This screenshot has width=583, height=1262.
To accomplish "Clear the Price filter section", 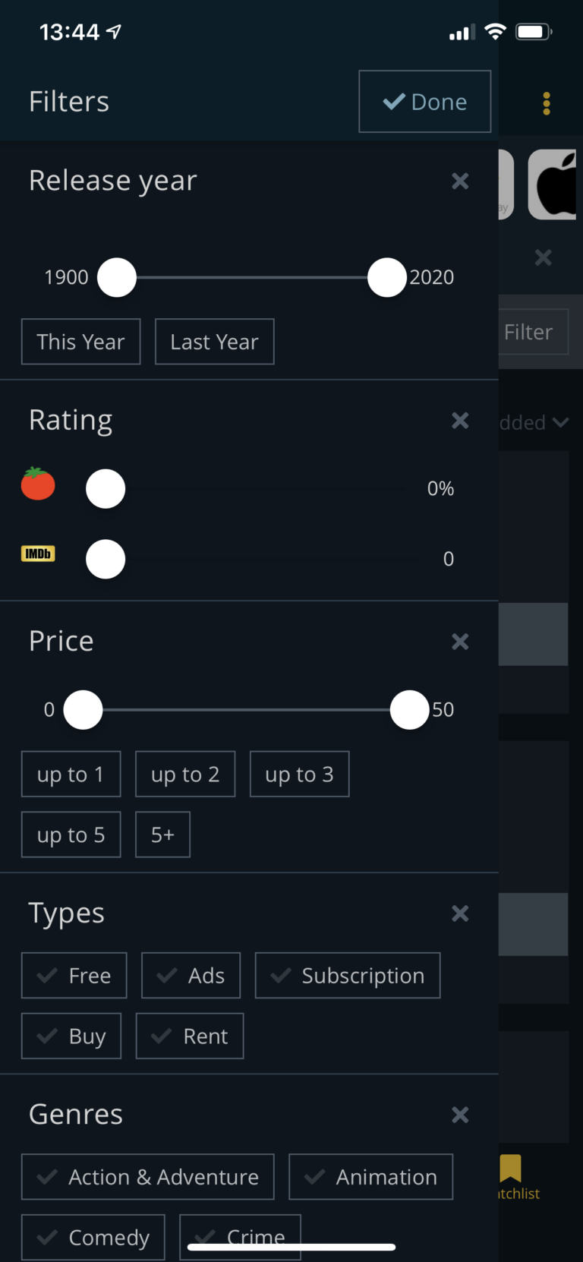I will [460, 642].
